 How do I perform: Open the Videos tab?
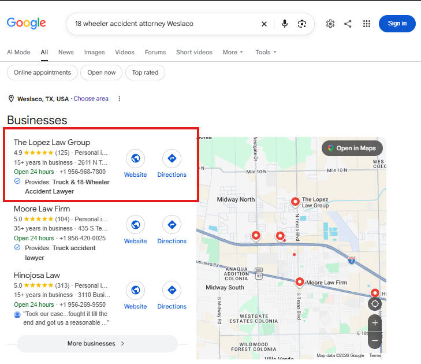pos(125,52)
